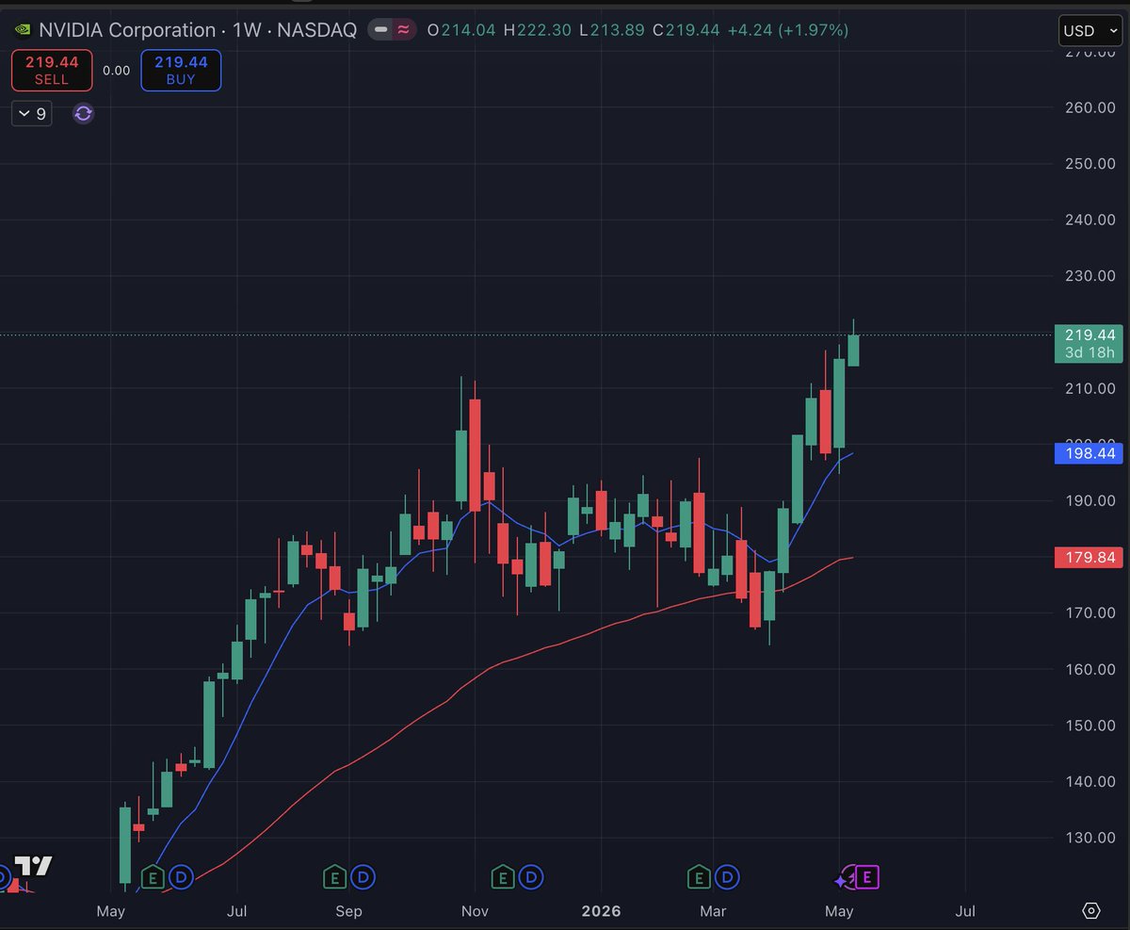
Task: Open the green earnings E icon near May 2025
Action: (x=152, y=878)
